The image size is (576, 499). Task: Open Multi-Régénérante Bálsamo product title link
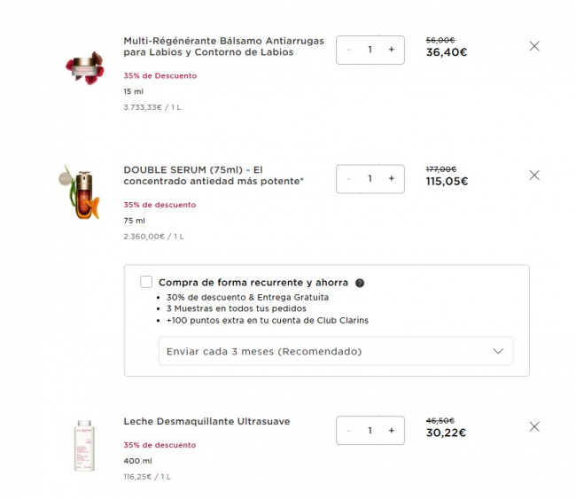click(x=223, y=47)
